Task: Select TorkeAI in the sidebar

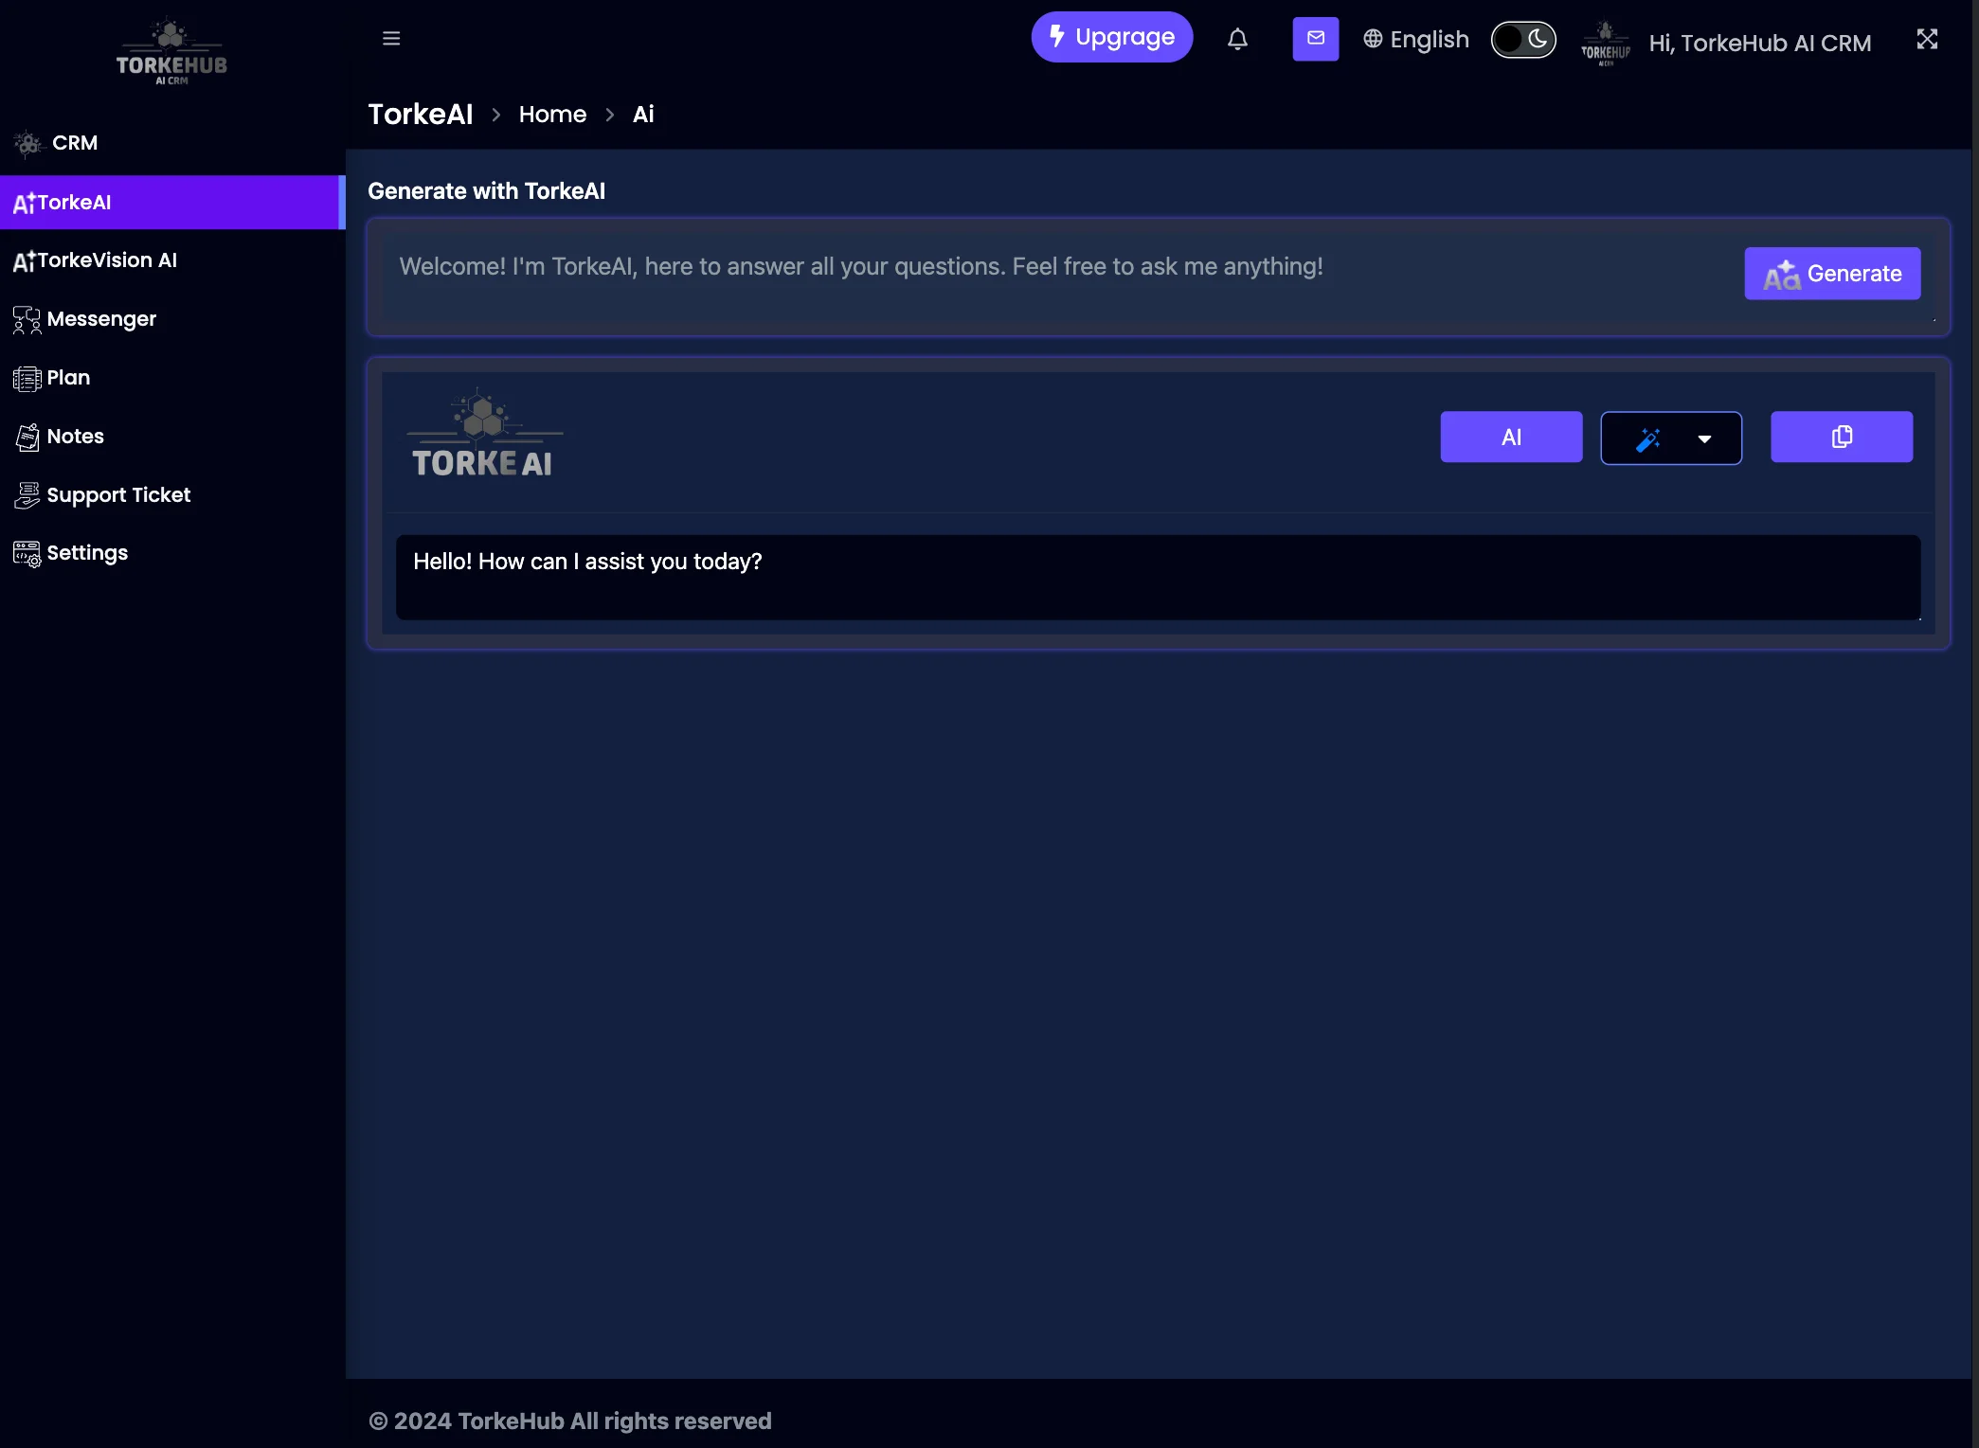Action: [172, 202]
